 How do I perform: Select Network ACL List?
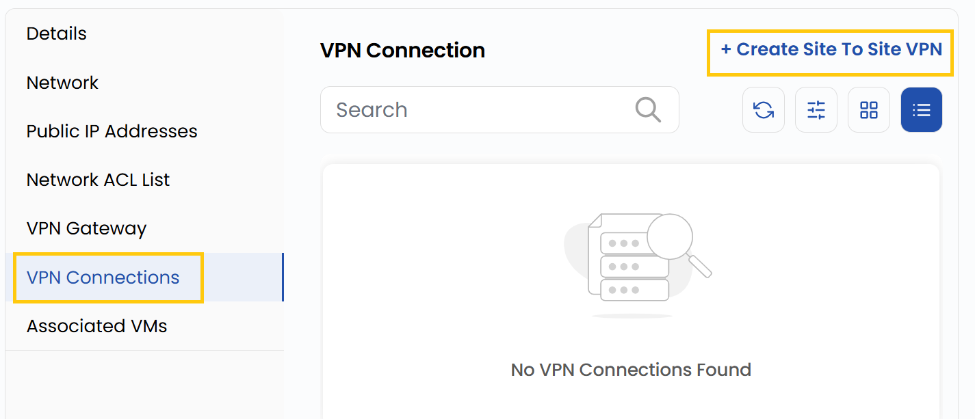click(x=98, y=180)
